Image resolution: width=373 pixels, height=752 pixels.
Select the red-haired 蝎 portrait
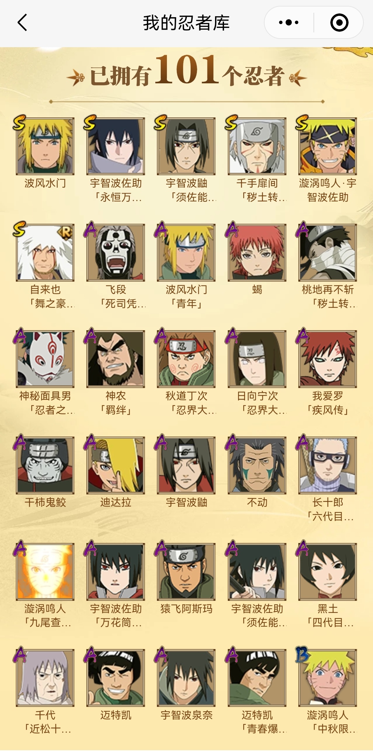pos(257,252)
